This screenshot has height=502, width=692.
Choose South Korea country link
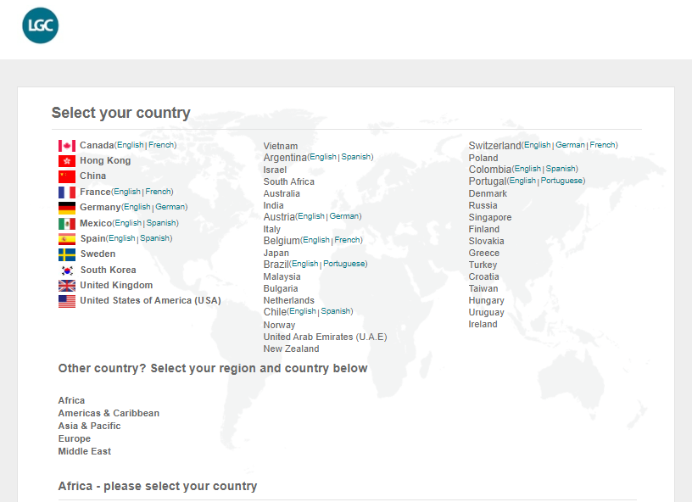click(x=109, y=270)
